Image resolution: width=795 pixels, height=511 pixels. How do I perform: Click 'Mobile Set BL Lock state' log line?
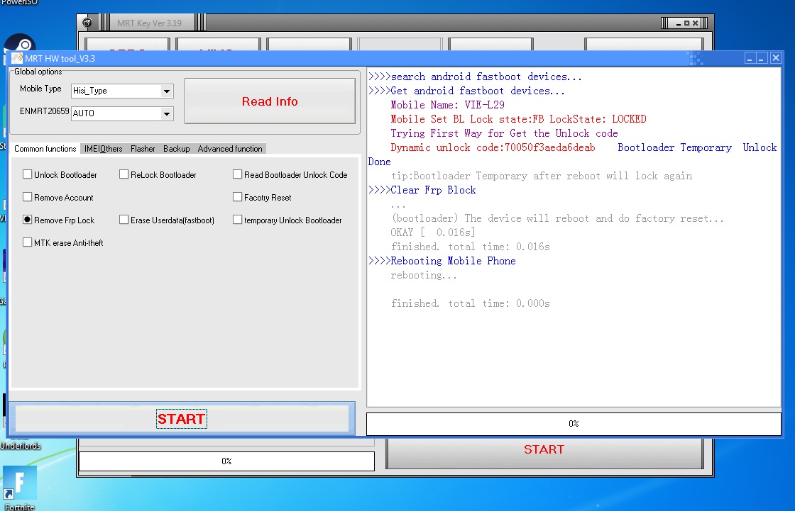[518, 119]
